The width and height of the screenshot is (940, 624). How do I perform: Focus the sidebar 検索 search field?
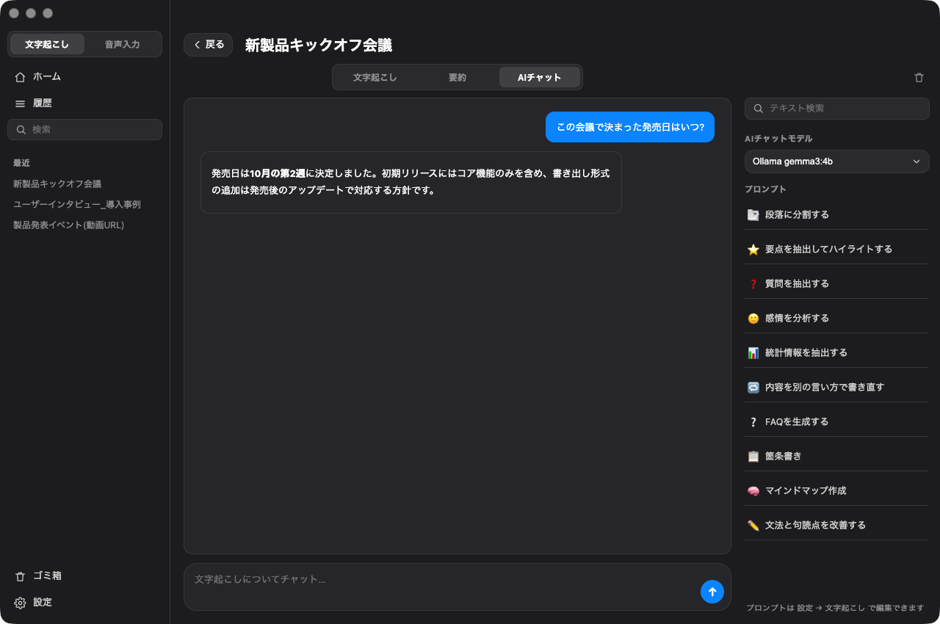(x=84, y=130)
